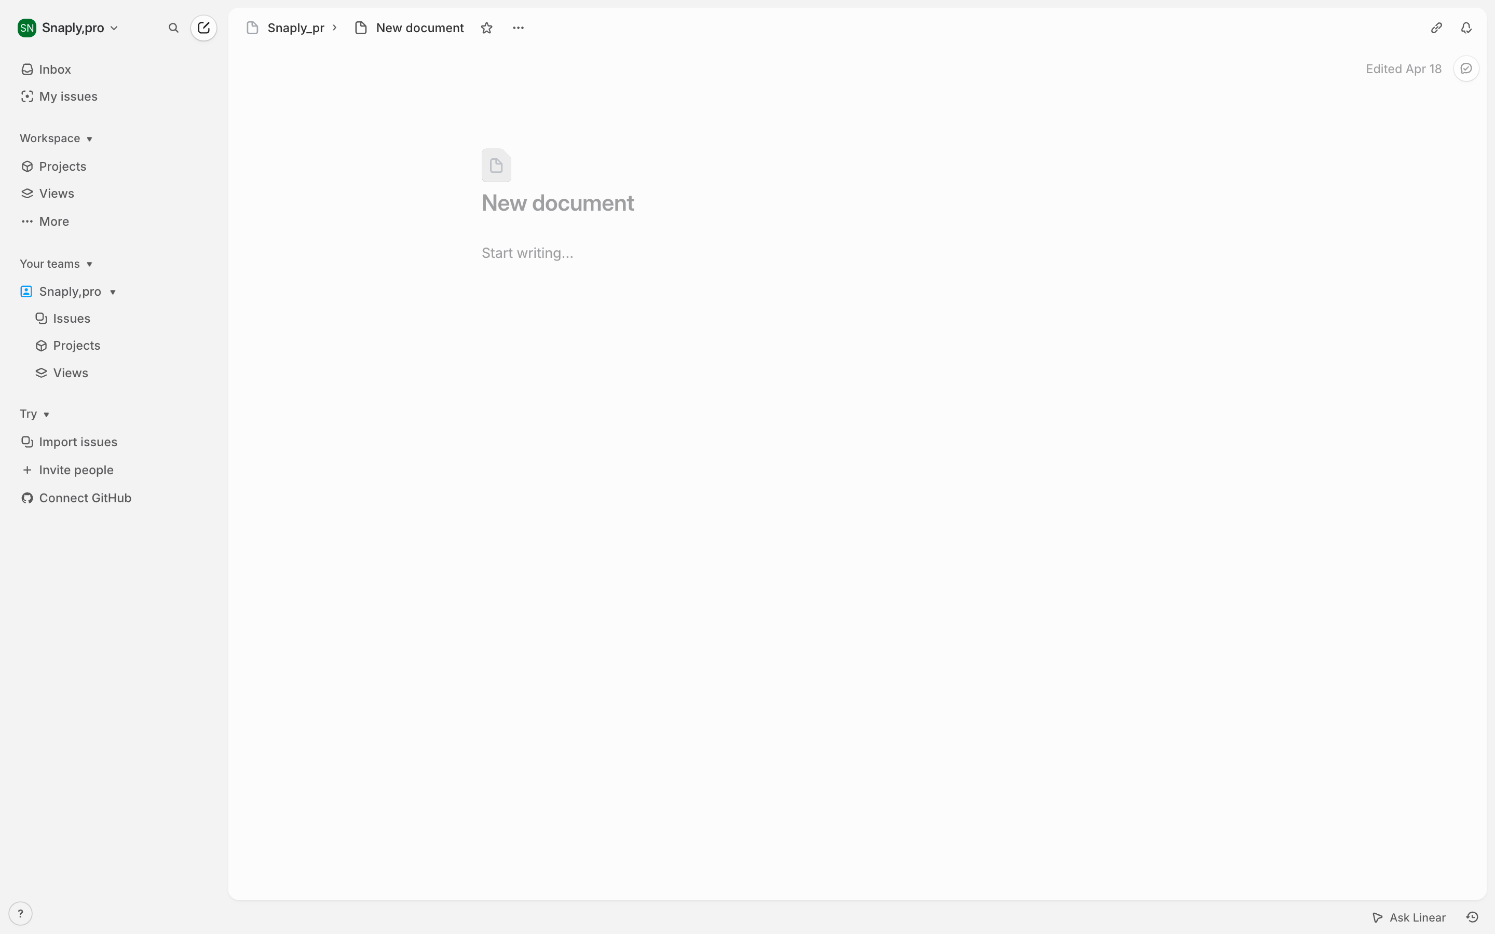Click Edited Apr 18 text

[1404, 68]
